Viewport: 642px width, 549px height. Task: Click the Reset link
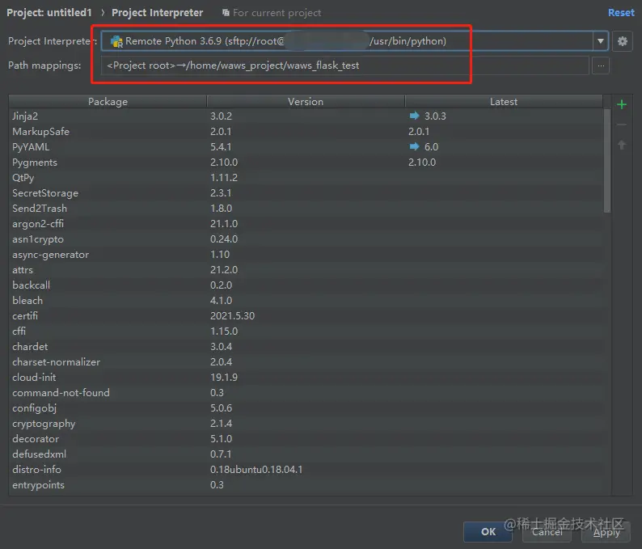(621, 13)
